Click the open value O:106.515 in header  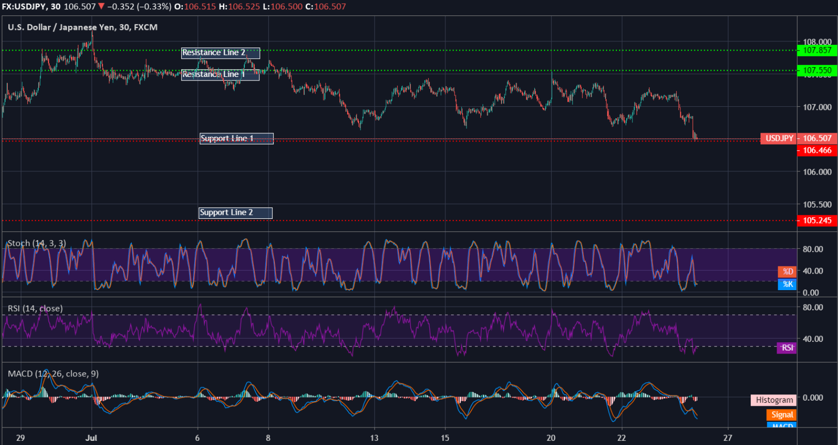click(x=196, y=7)
